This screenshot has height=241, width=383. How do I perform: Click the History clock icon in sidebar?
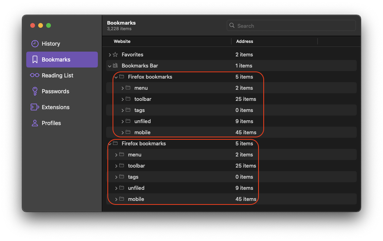tap(35, 44)
